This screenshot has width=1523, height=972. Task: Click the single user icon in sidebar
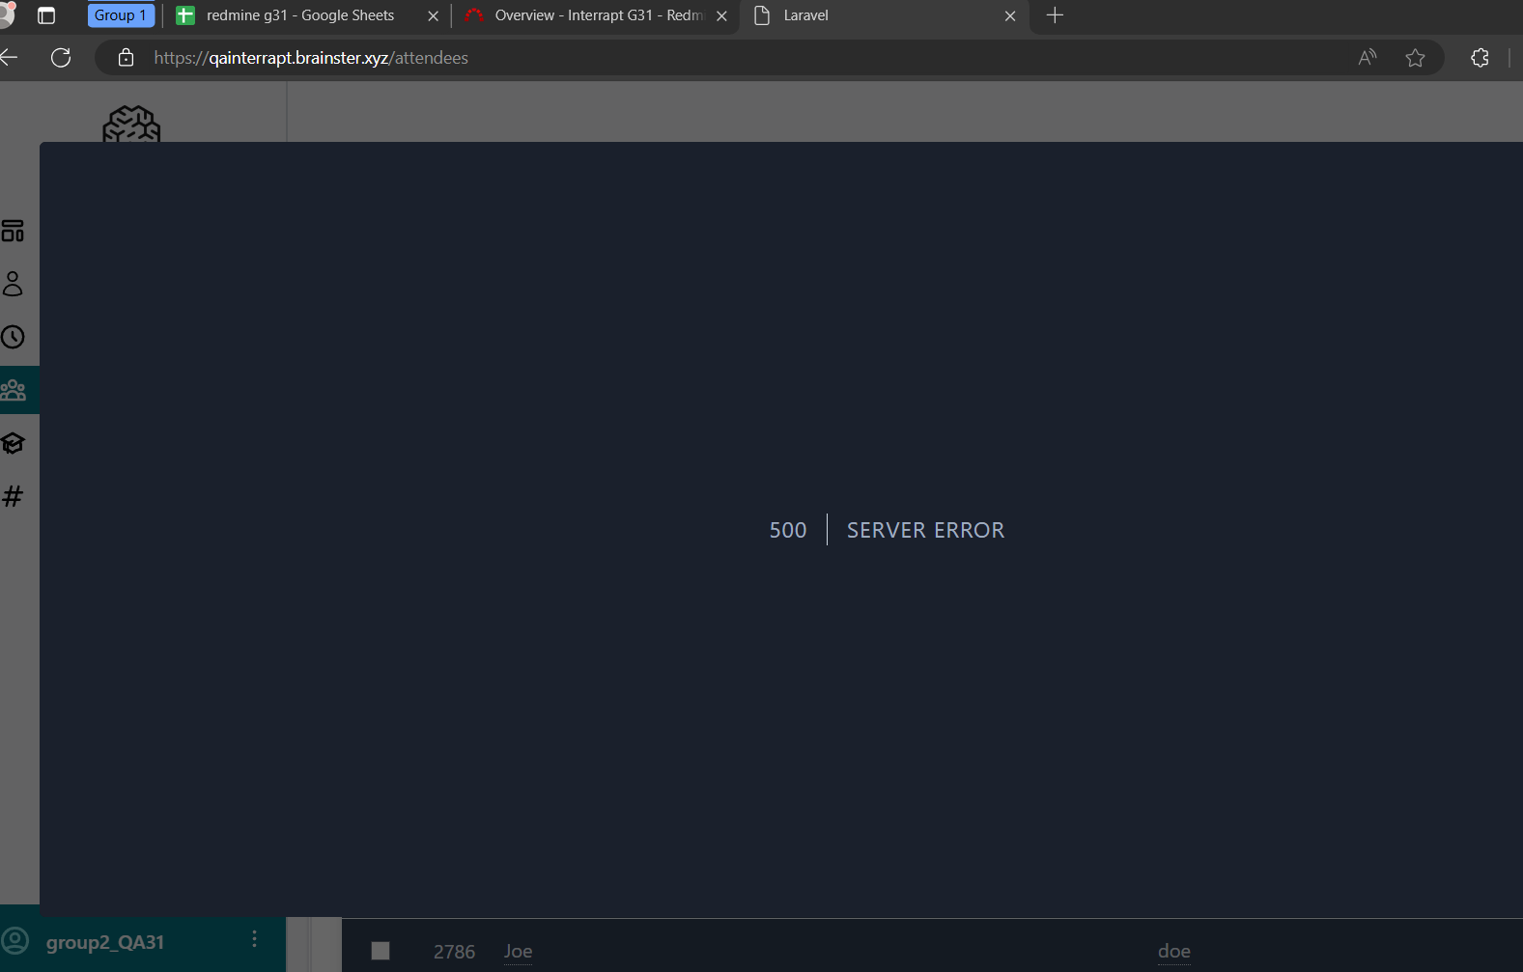coord(13,284)
